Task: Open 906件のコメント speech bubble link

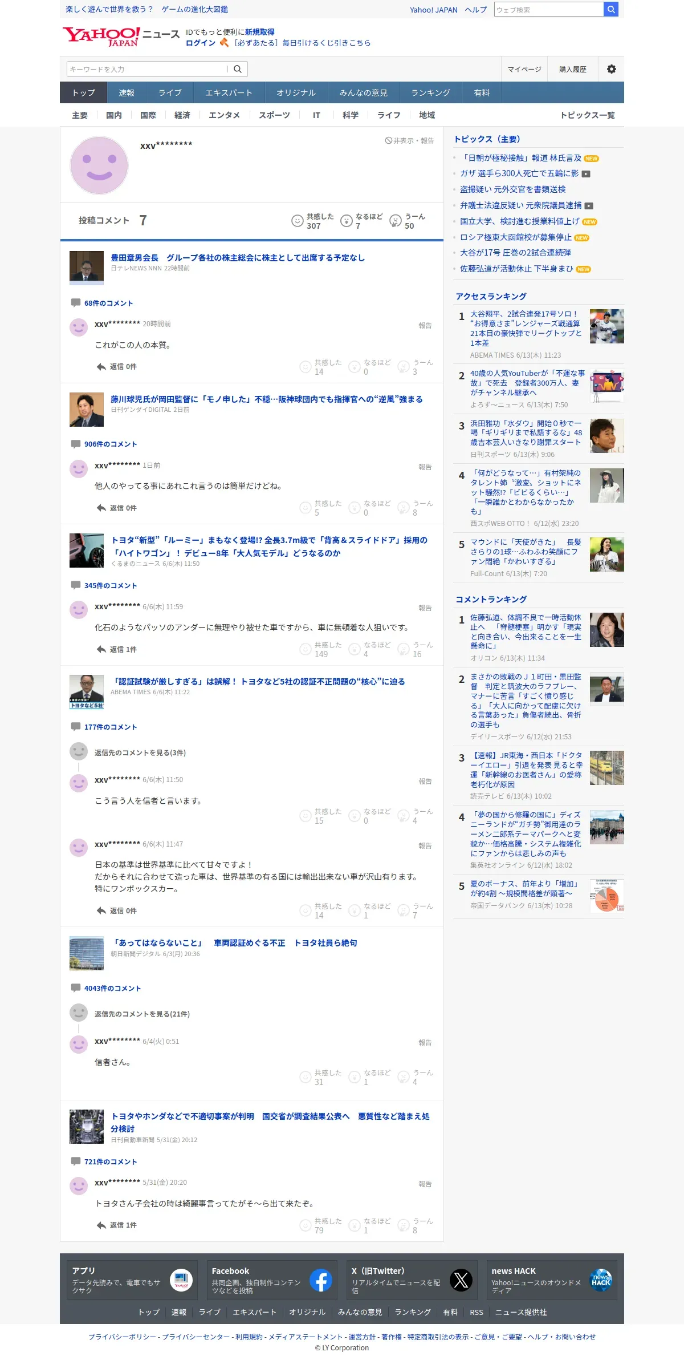Action: pos(104,444)
